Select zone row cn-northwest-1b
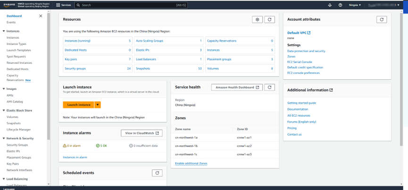This screenshot has height=190, width=408. coord(225,146)
